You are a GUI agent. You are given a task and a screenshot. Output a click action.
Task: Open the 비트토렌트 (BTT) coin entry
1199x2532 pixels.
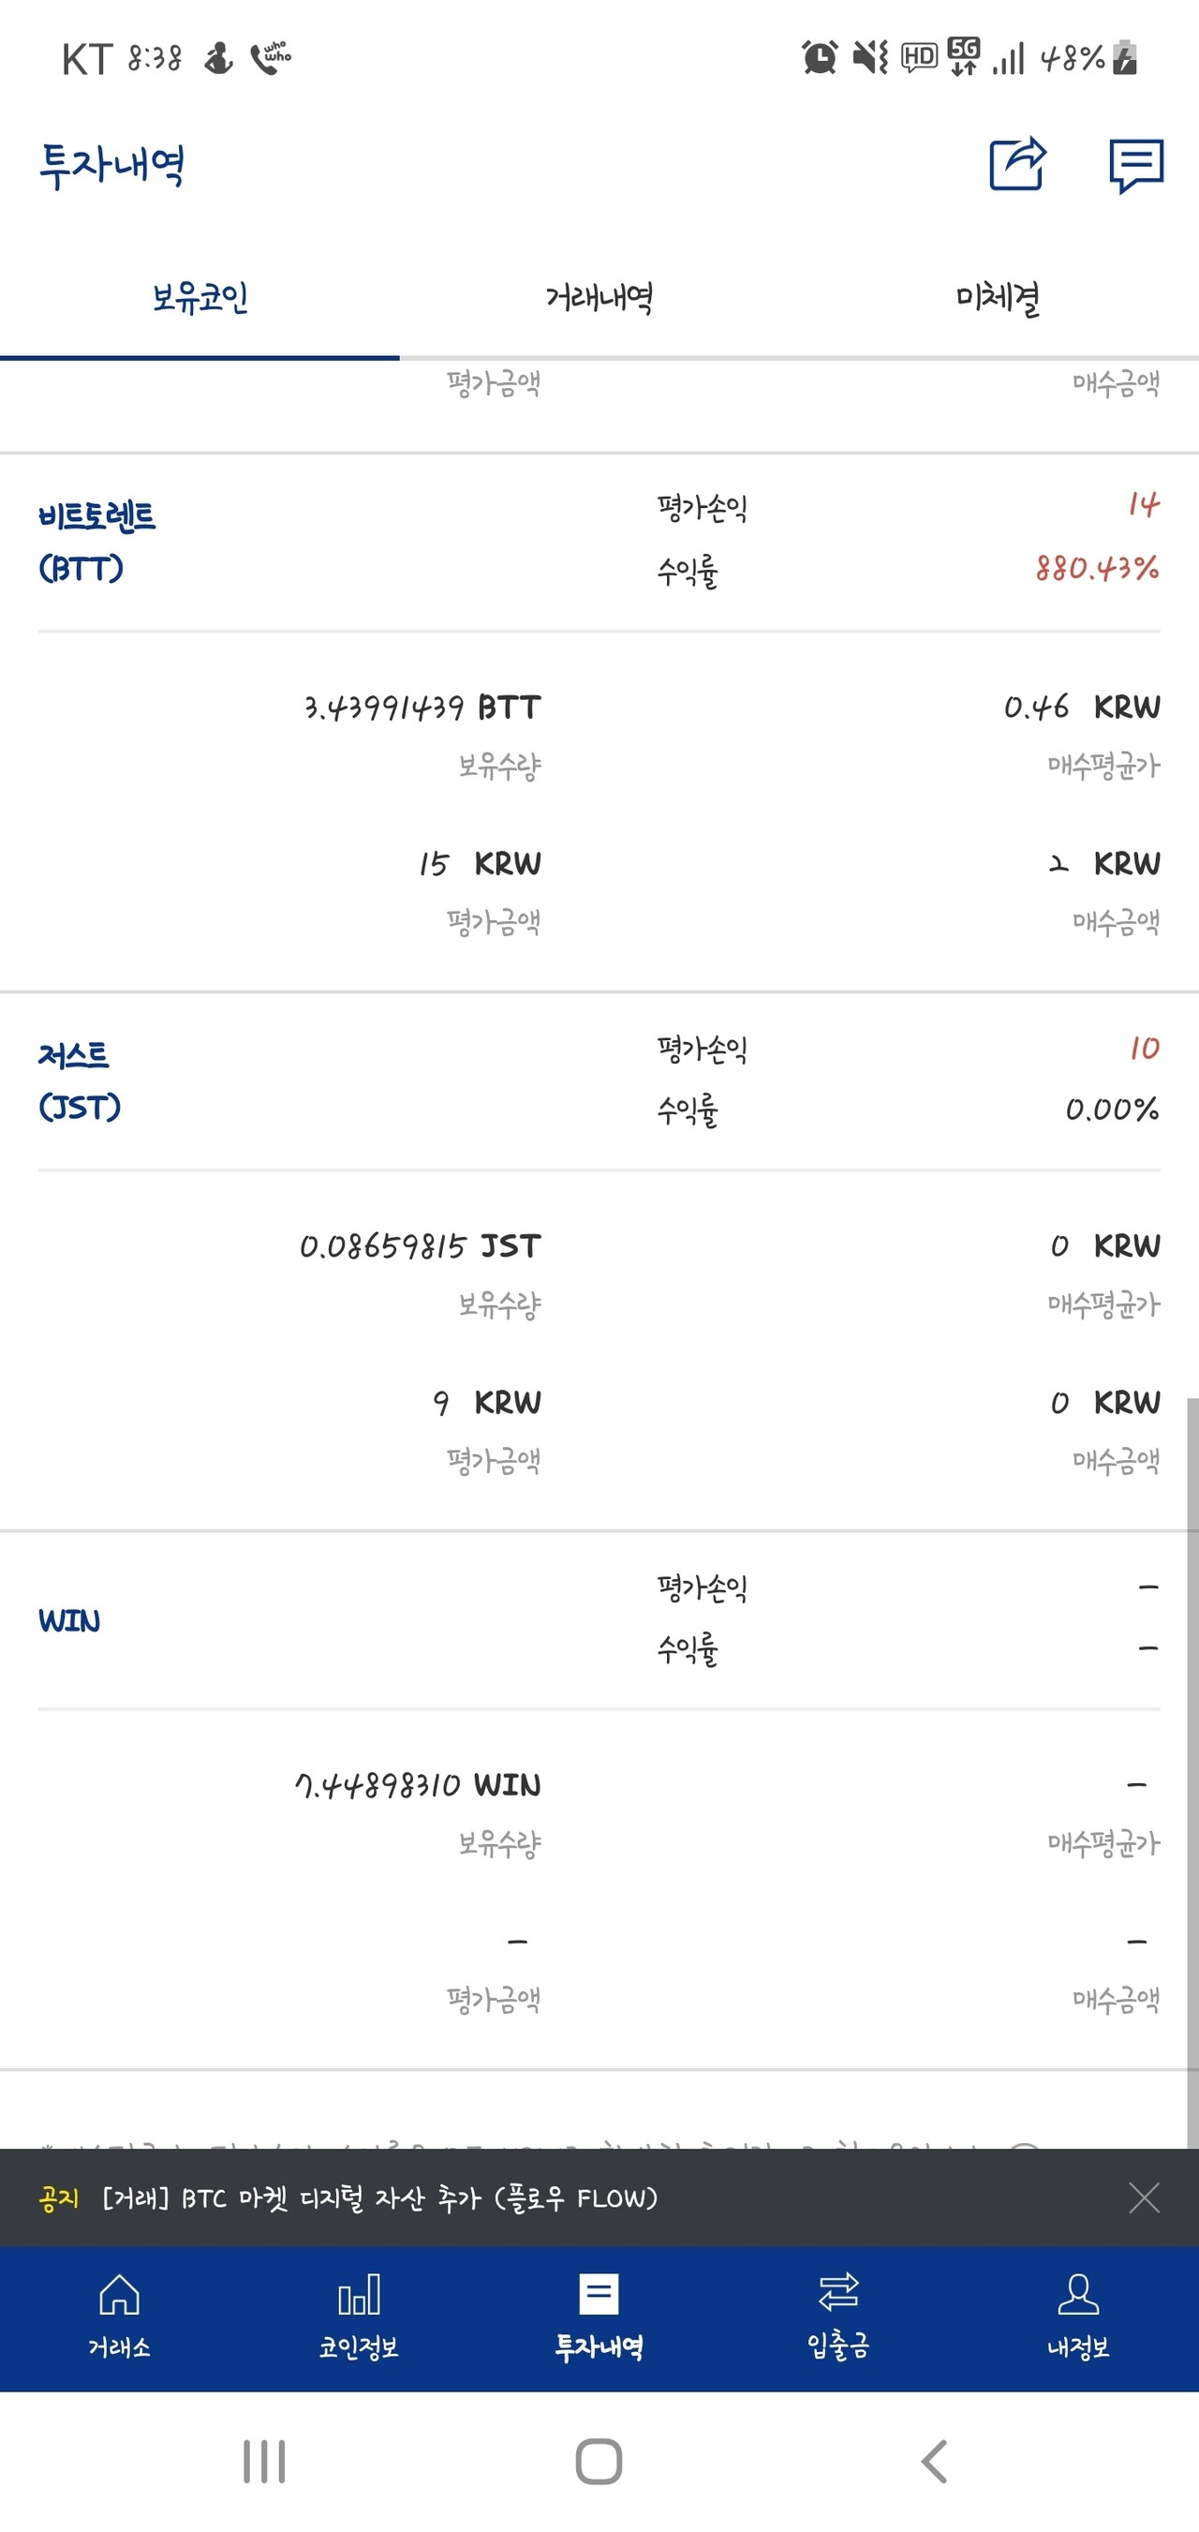click(96, 542)
